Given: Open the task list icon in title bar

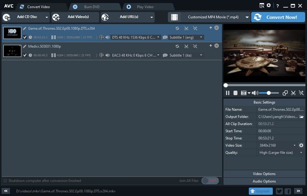Looking at the screenshot, I should coord(262,6).
